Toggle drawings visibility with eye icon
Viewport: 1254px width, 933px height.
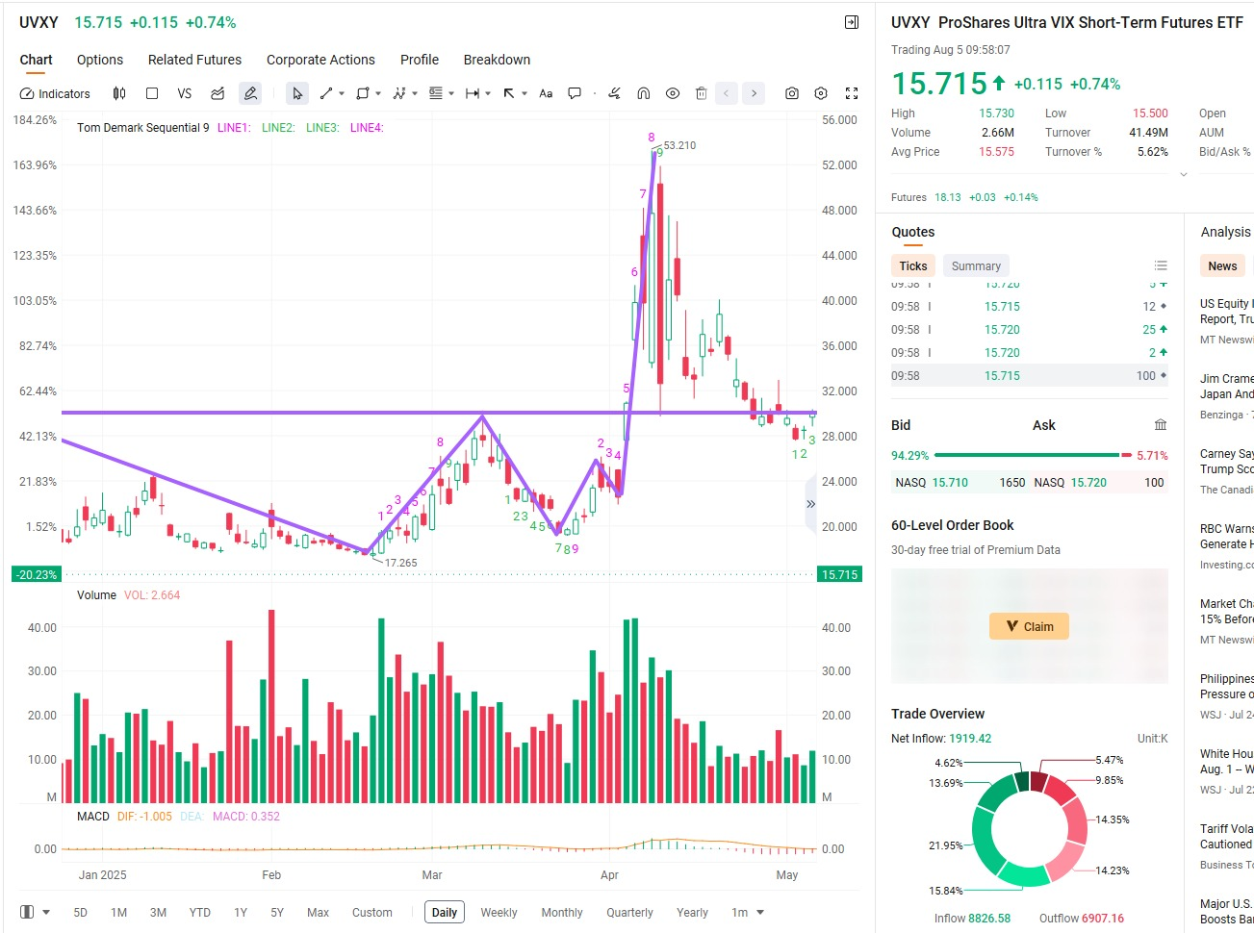[673, 93]
